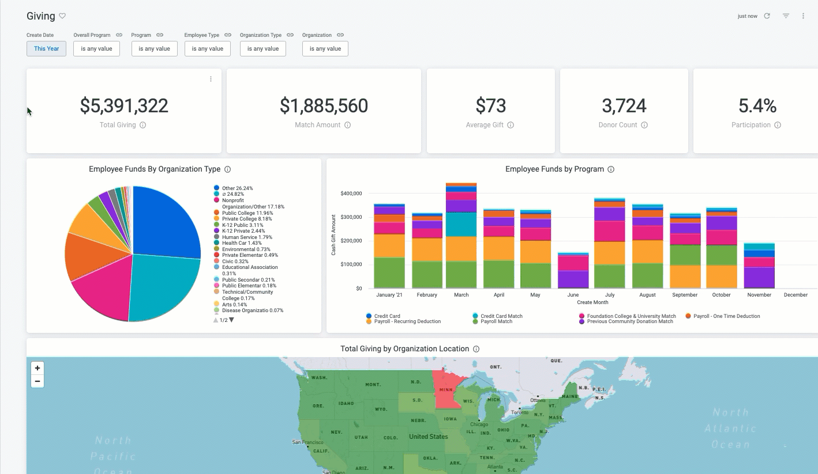Click the Human Service 1.79% legend color dot
The width and height of the screenshot is (818, 474).
(x=216, y=237)
